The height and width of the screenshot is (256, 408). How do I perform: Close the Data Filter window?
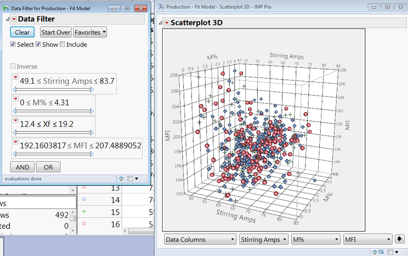pos(141,9)
